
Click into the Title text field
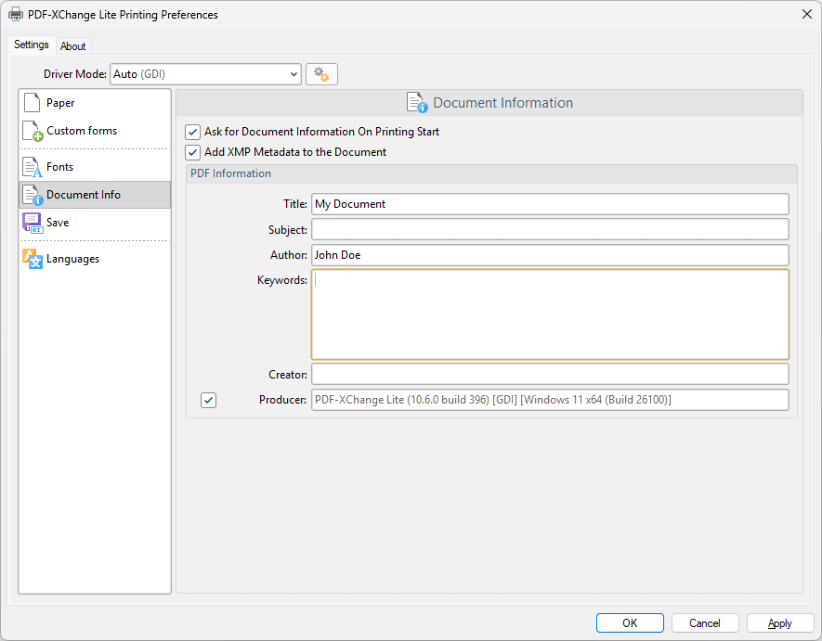point(550,204)
